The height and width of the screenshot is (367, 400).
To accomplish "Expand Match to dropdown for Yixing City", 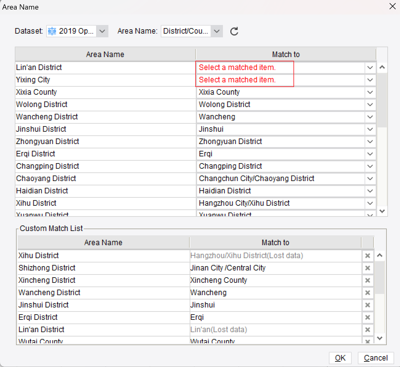I will [x=370, y=80].
